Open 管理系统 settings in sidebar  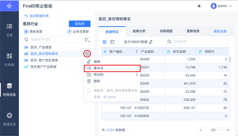(x=9, y=119)
